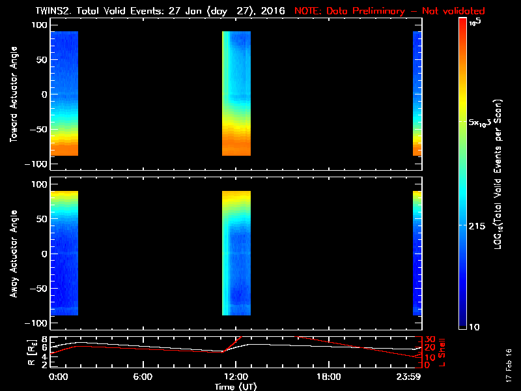Select the red "NOTE: Data Preliminary – Not validated" text
Viewport: 521px width, 391px height.
[x=389, y=11]
